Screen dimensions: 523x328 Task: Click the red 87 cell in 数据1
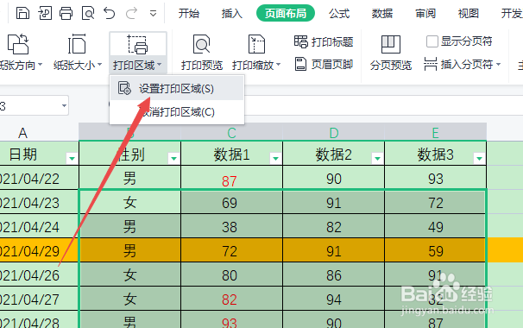(x=231, y=178)
